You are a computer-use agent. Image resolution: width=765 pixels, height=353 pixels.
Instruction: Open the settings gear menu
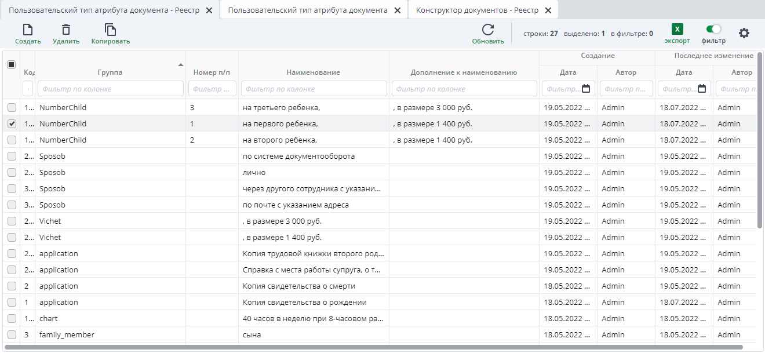(744, 34)
